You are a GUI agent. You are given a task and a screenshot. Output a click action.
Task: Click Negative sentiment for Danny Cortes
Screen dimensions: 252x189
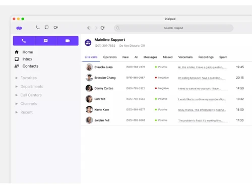[162, 88]
